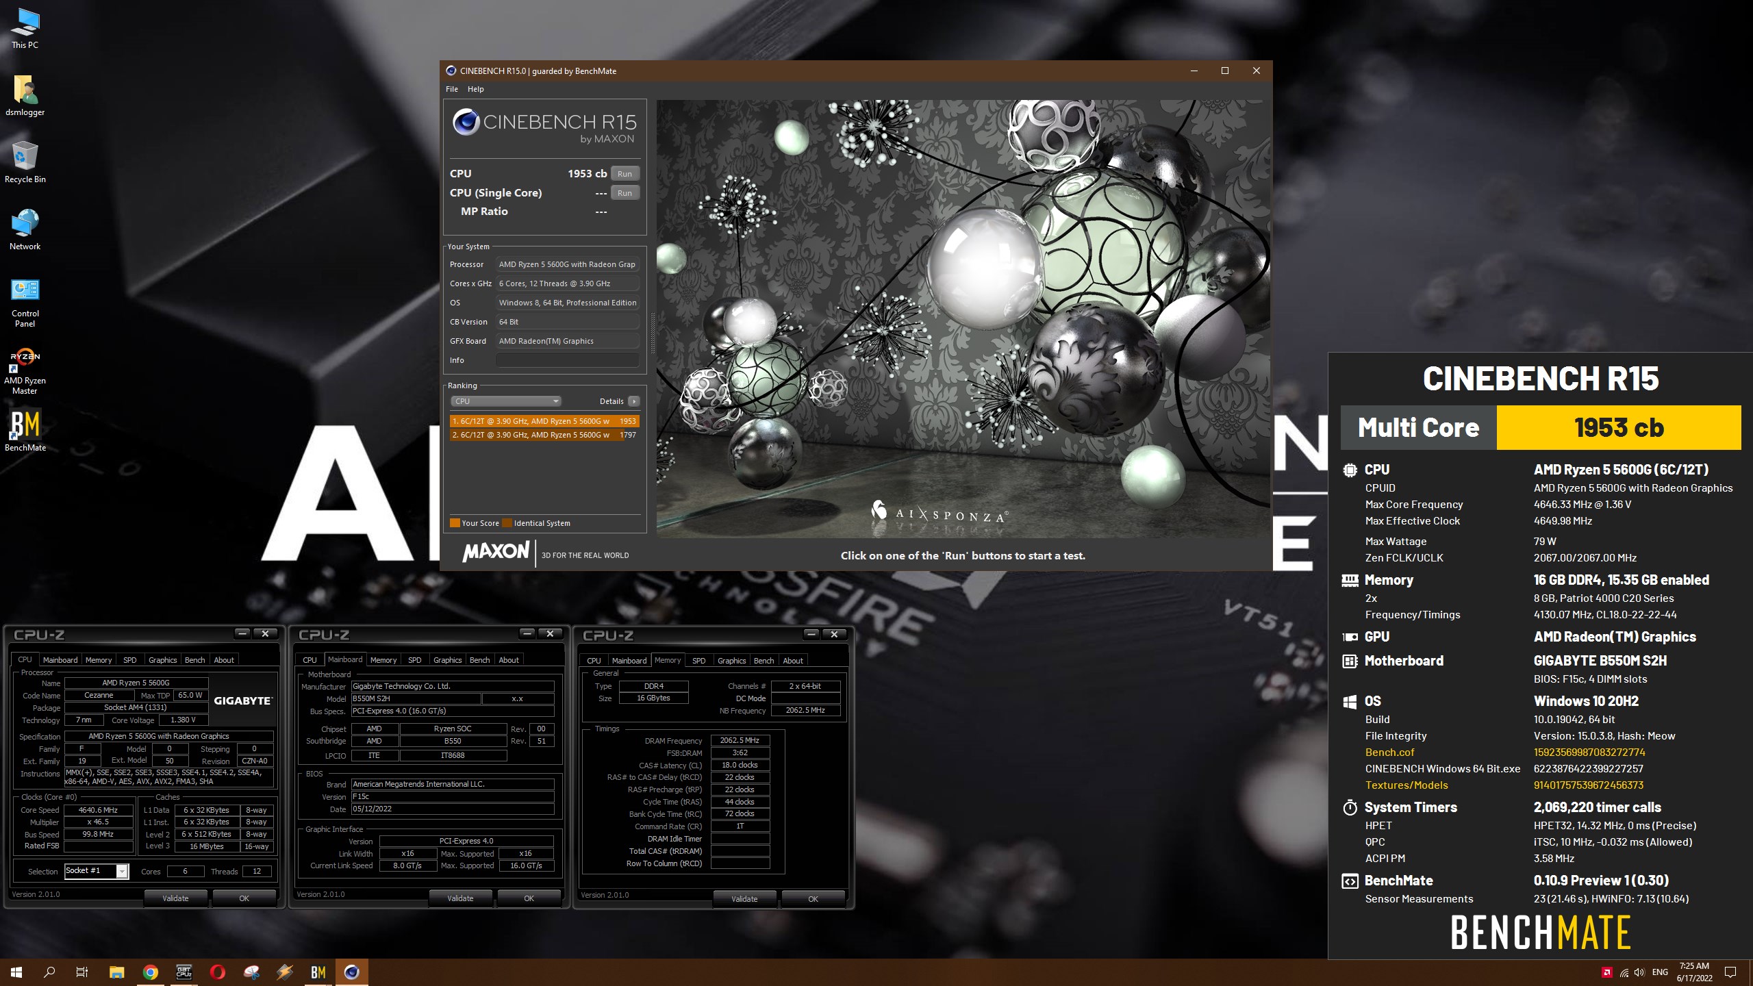The width and height of the screenshot is (1753, 986).
Task: Click ranking Details arrow button
Action: [x=634, y=401]
